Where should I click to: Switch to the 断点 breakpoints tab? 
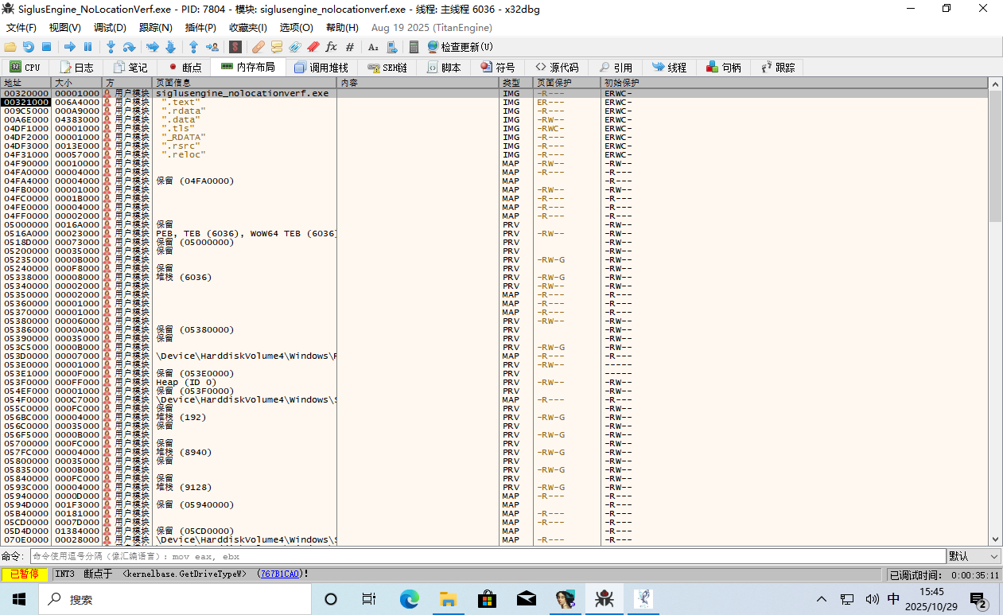(x=185, y=68)
